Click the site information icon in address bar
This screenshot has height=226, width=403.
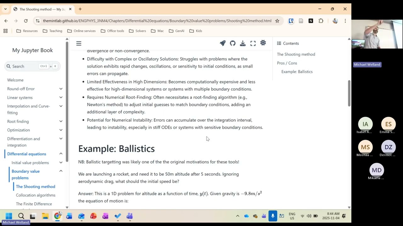37,21
